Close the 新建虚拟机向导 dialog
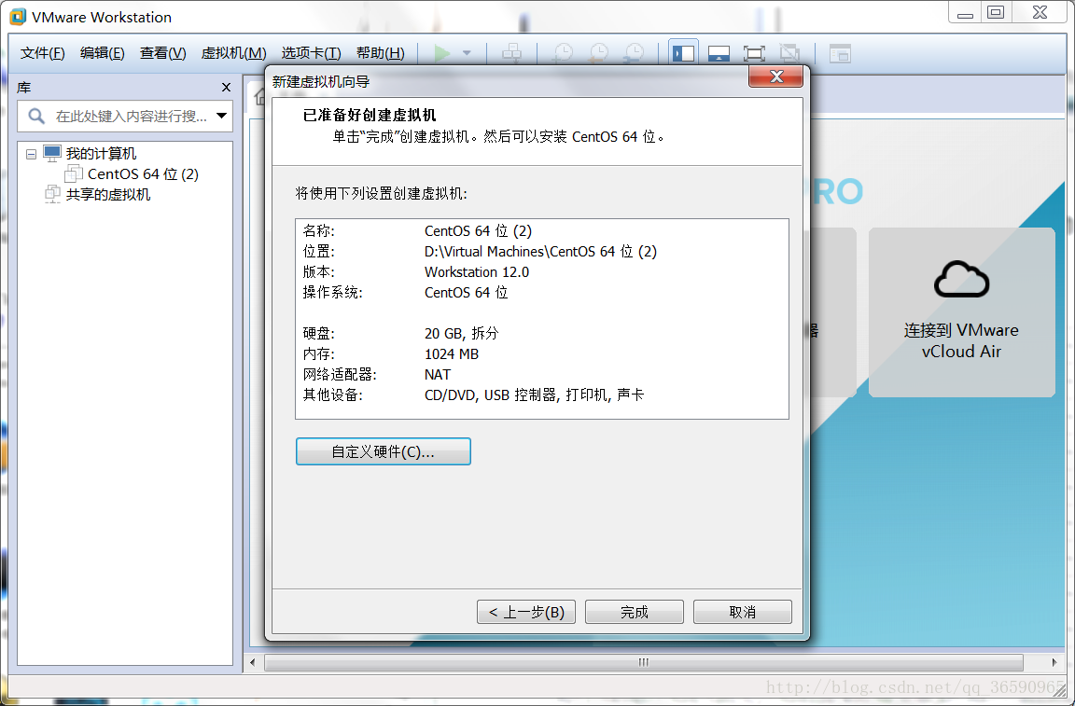This screenshot has height=706, width=1075. [776, 76]
